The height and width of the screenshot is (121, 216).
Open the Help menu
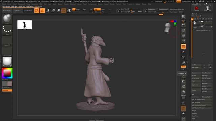click(x=150, y=4)
